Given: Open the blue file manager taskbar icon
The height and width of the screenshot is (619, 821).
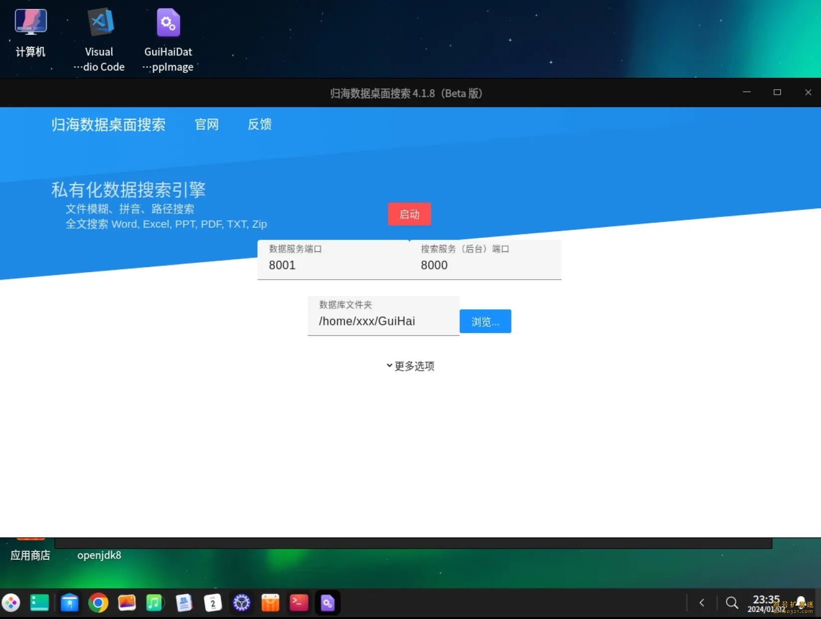Looking at the screenshot, I should point(69,603).
